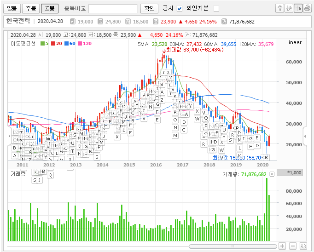This screenshot has width=314, height=252.
Task: Show the 일봉 daily candle chart
Action: click(12, 8)
